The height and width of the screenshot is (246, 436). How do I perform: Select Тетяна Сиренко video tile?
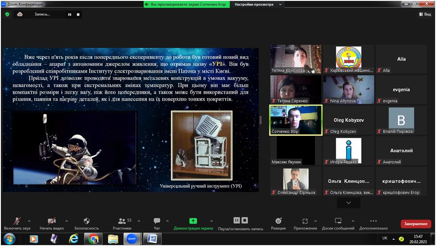click(x=296, y=90)
